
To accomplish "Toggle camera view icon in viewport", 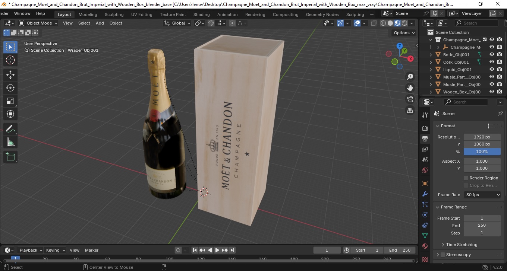I will [410, 99].
